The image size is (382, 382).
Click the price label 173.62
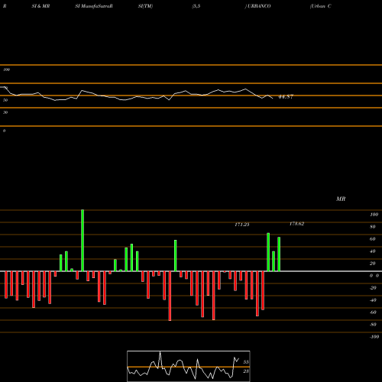pos(296,224)
